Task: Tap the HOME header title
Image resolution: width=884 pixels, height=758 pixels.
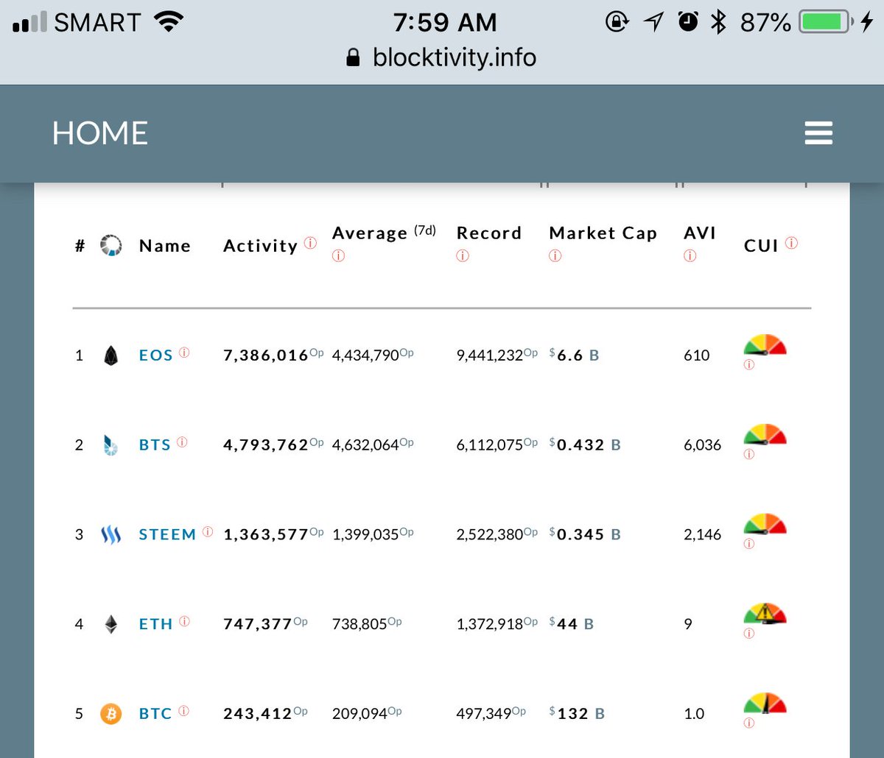Action: tap(100, 133)
